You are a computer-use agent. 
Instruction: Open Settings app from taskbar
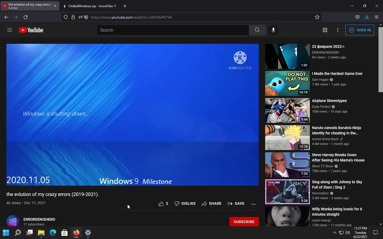tap(88, 233)
